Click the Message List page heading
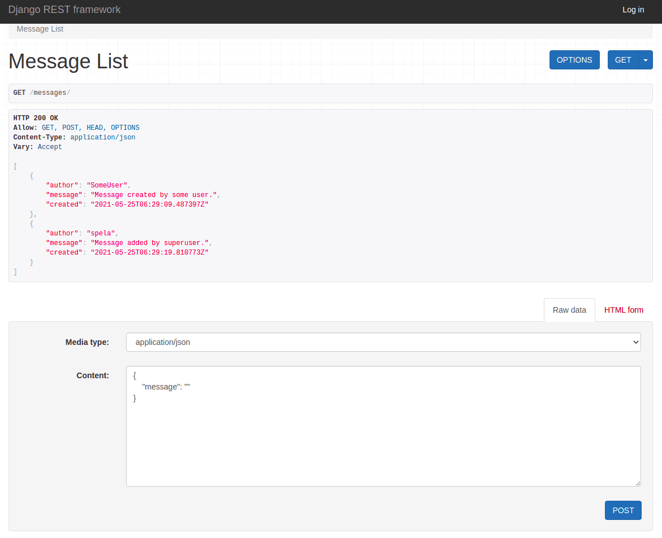662x538 pixels. (68, 61)
